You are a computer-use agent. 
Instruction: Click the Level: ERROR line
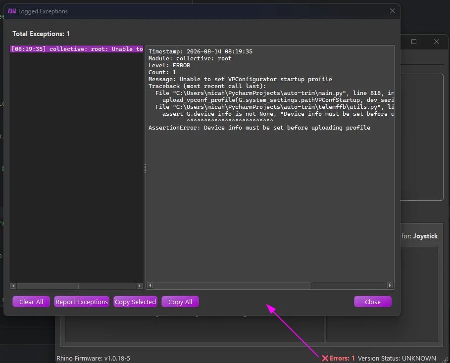(x=169, y=65)
